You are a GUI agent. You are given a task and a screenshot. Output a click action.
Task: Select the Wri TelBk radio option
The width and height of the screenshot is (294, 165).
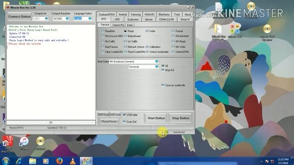click(125, 41)
